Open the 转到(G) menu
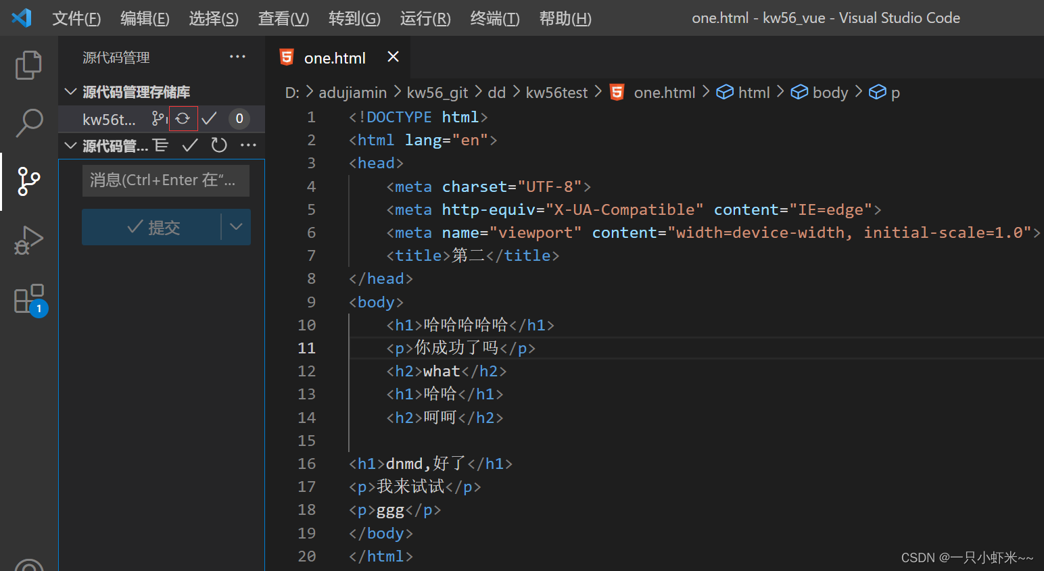 click(x=354, y=18)
